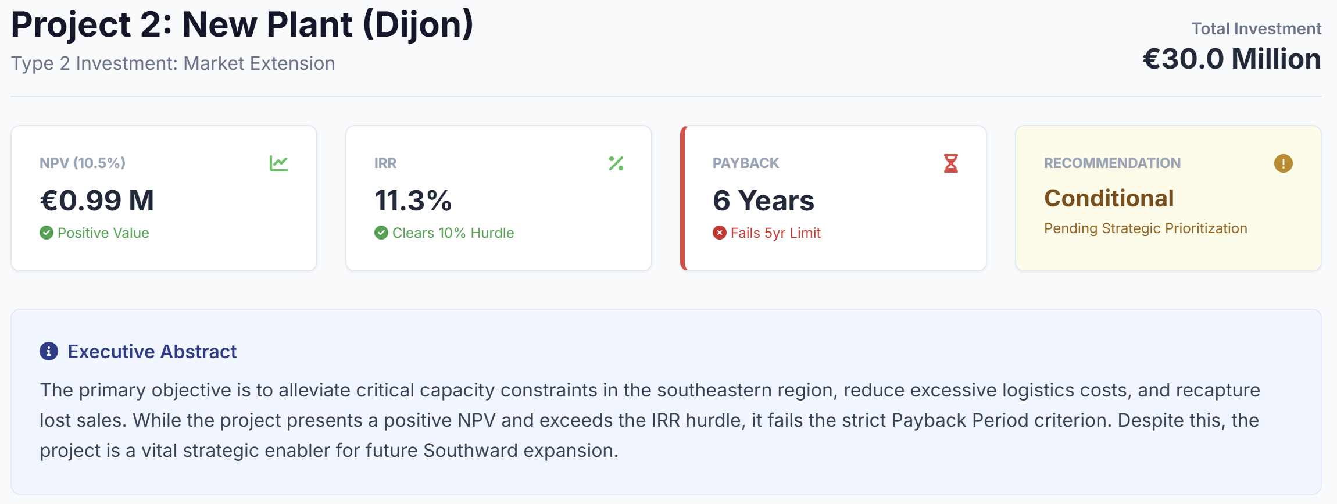This screenshot has height=504, width=1337.
Task: Click the 6 Years payback value
Action: tap(763, 201)
